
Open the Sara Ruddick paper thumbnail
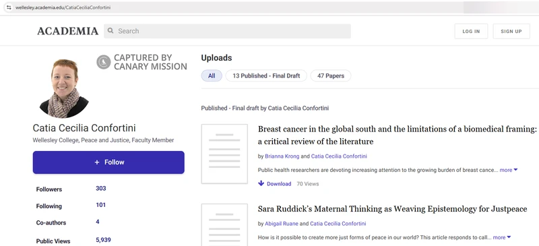point(224,224)
